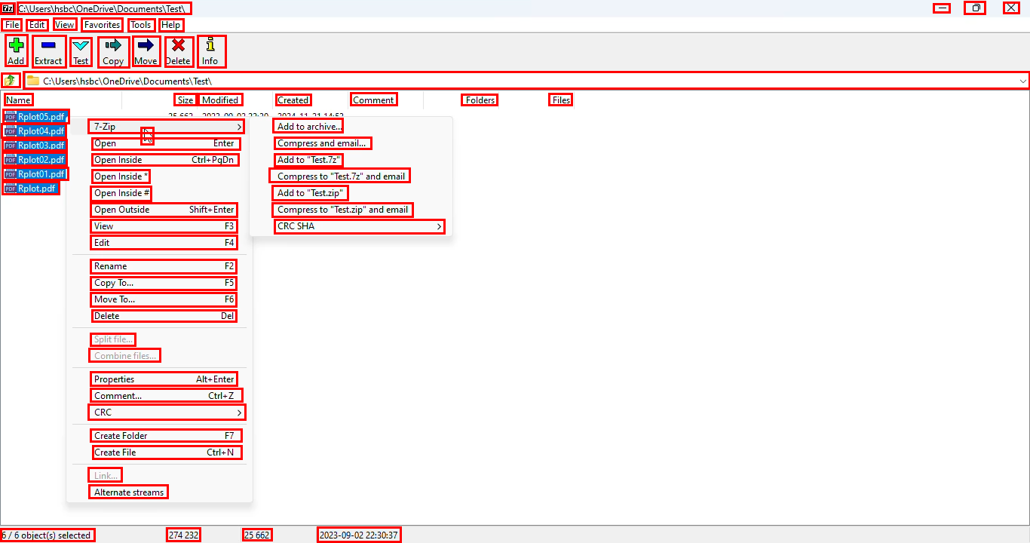Choose Delete in the context menu
Viewport: 1030px width, 543px height.
[x=164, y=316]
